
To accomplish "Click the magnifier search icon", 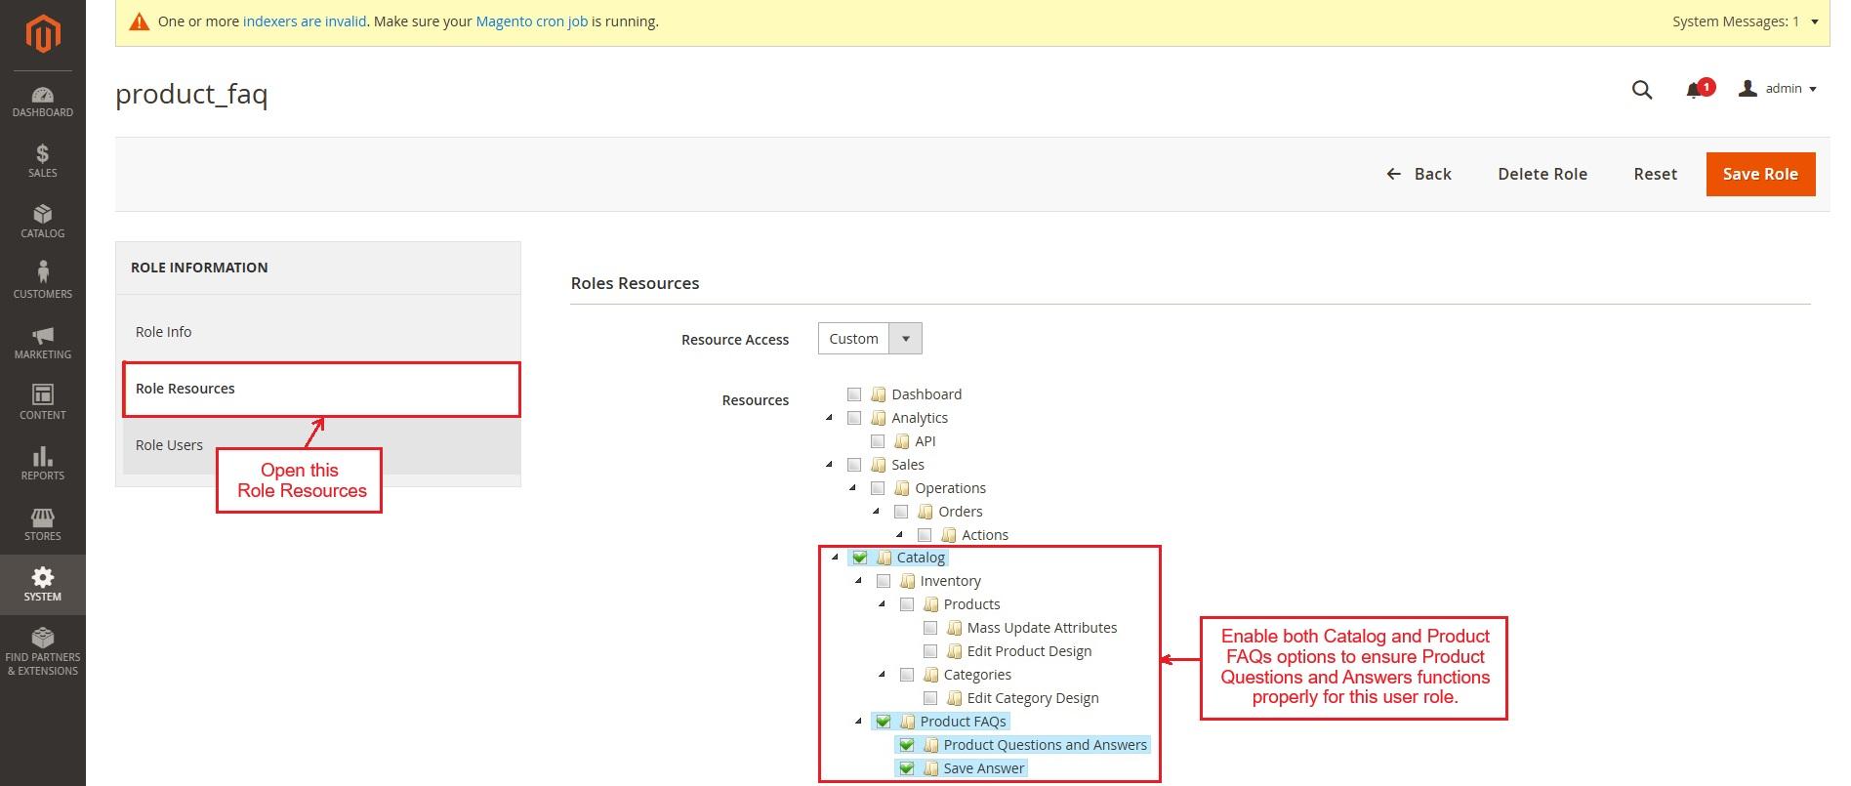I will (x=1642, y=90).
